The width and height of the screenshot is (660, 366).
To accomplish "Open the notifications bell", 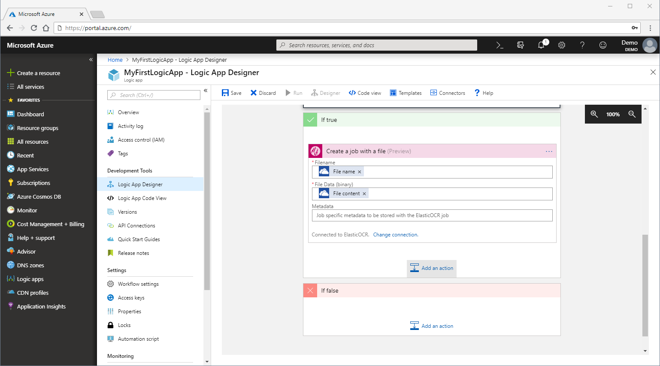I will pos(542,45).
